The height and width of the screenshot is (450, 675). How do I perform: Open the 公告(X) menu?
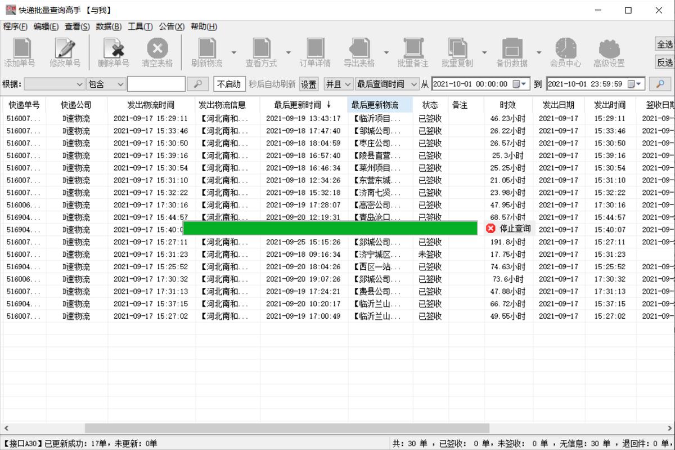(172, 26)
